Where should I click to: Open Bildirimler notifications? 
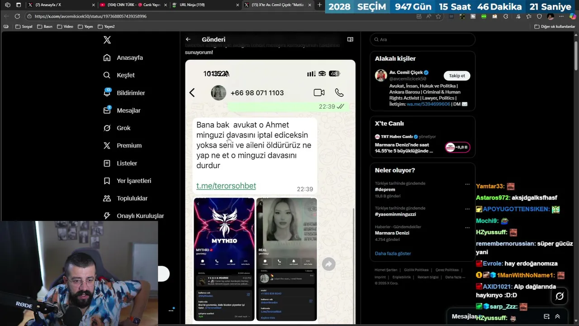124,93
